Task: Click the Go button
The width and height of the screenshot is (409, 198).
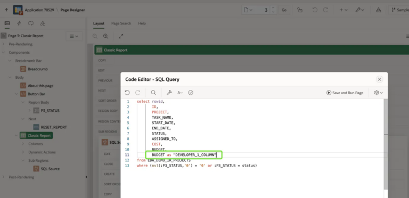Action: [x=284, y=10]
